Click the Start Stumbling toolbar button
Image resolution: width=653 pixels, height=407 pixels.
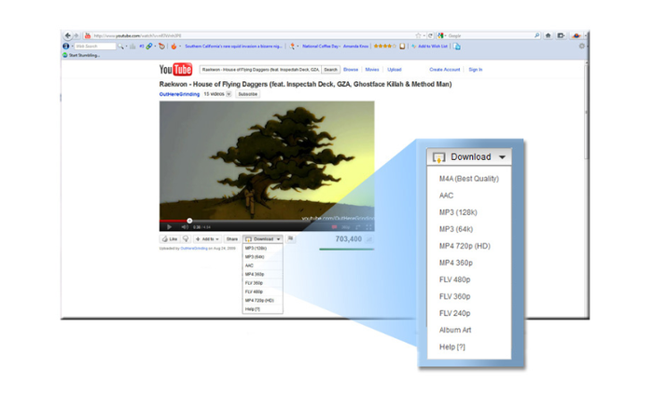(x=81, y=55)
